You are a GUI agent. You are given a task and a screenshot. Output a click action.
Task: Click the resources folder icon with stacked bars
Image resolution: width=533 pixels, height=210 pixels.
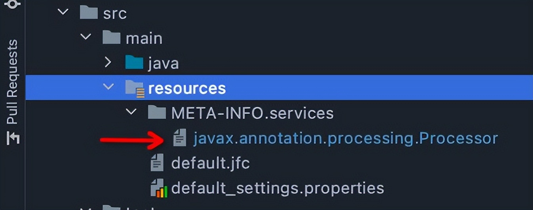point(134,88)
